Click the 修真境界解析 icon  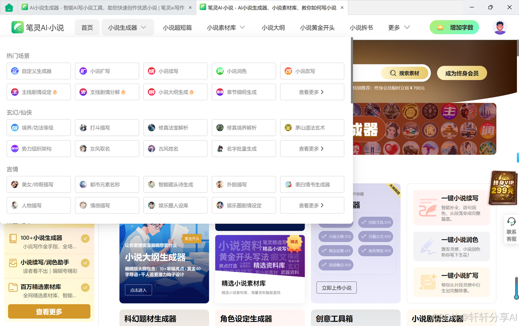pos(220,128)
